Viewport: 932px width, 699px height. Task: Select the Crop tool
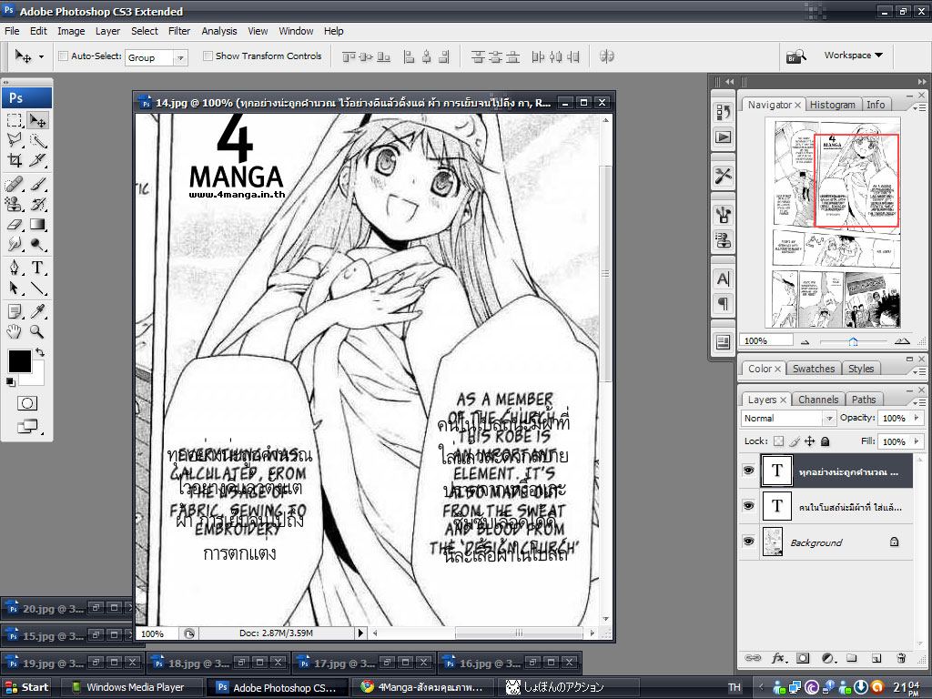(x=15, y=160)
